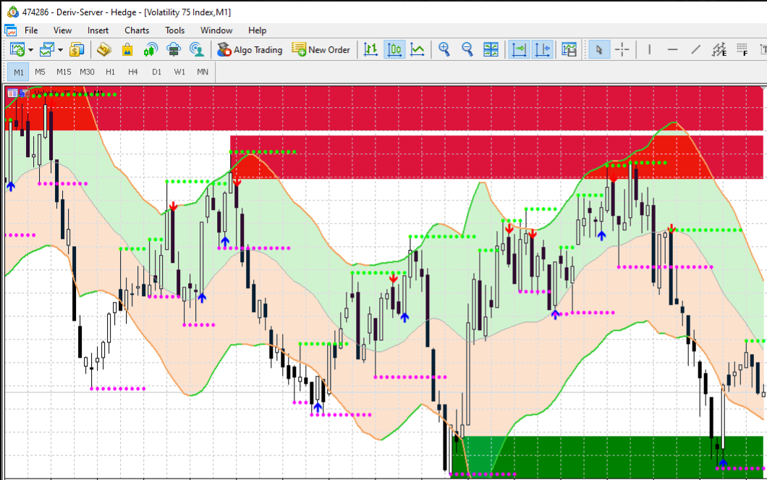767x480 pixels.
Task: Zoom out of the chart
Action: coord(467,49)
